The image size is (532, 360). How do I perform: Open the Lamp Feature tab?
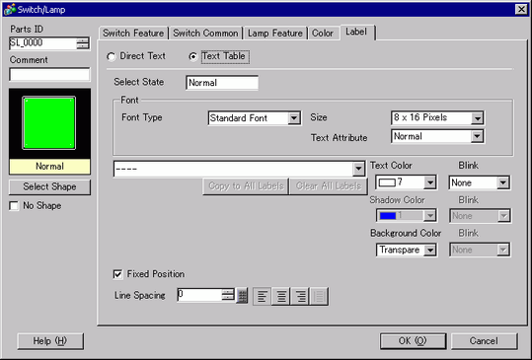(x=275, y=34)
